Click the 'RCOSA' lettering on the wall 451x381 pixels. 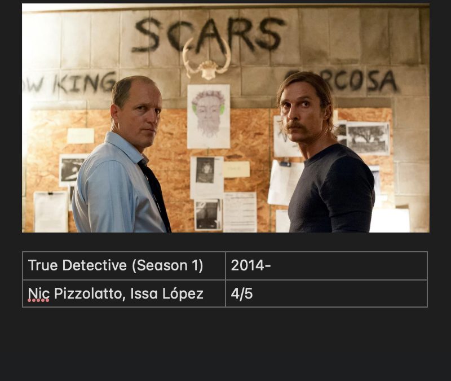362,81
